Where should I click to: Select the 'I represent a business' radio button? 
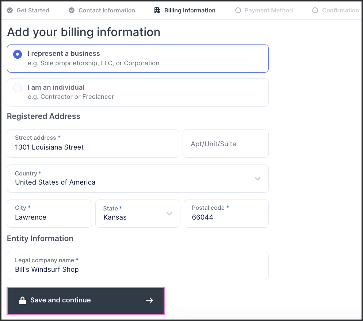(18, 54)
